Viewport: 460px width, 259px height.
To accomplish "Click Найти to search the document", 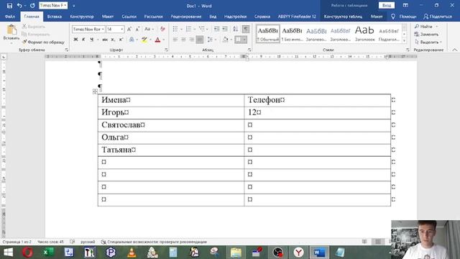I will [423, 27].
